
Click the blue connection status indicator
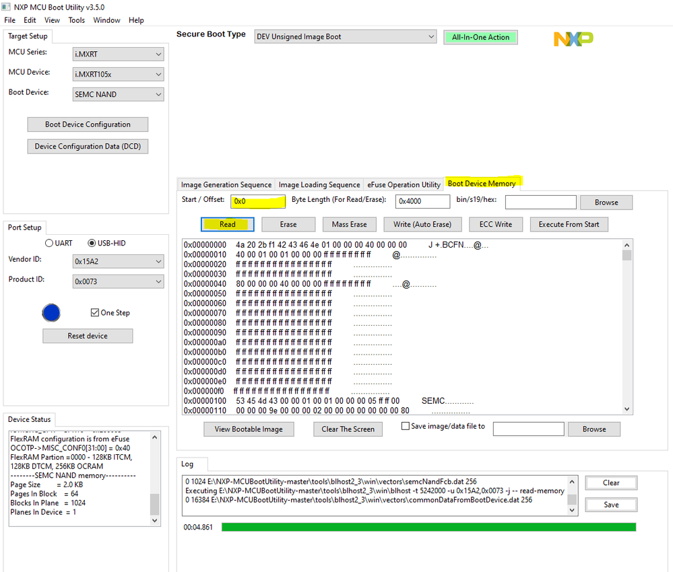(51, 313)
